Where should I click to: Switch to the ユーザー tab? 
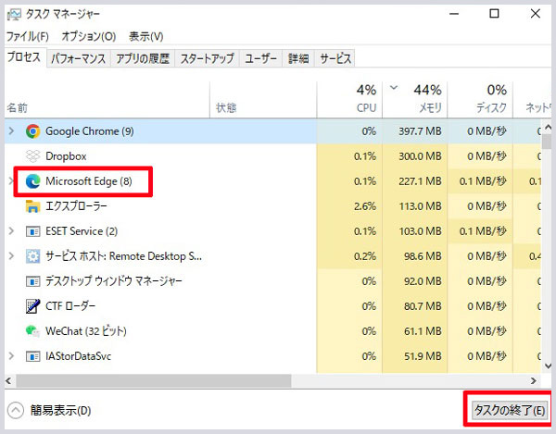pos(261,58)
